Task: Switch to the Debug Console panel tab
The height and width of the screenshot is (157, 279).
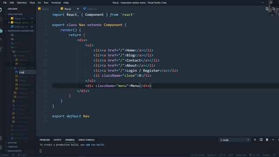Action: [x=86, y=140]
